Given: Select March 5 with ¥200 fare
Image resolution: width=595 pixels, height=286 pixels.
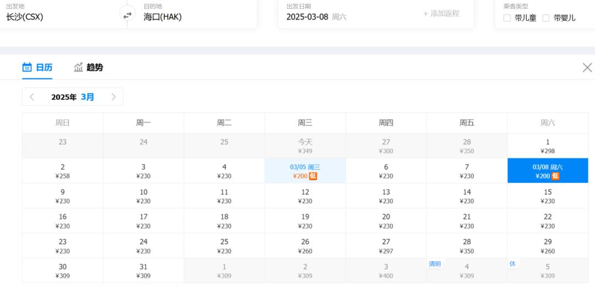Looking at the screenshot, I should 305,171.
